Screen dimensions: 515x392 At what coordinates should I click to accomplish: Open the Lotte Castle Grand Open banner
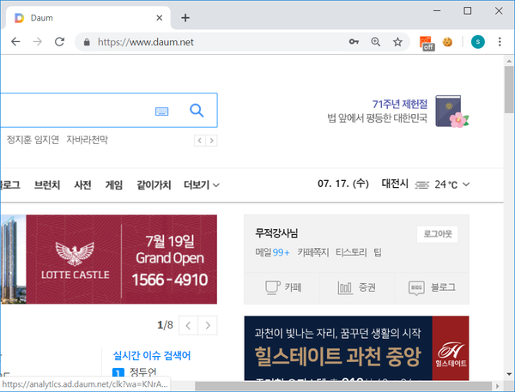[109, 259]
